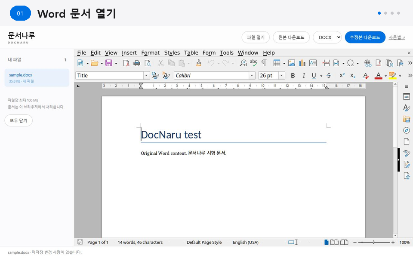Click the Open folder icon
Image resolution: width=413 pixels, height=258 pixels.
coord(94,63)
